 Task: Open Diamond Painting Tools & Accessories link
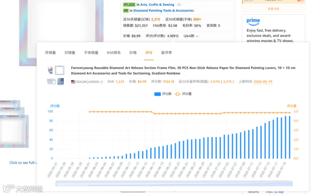click(163, 10)
